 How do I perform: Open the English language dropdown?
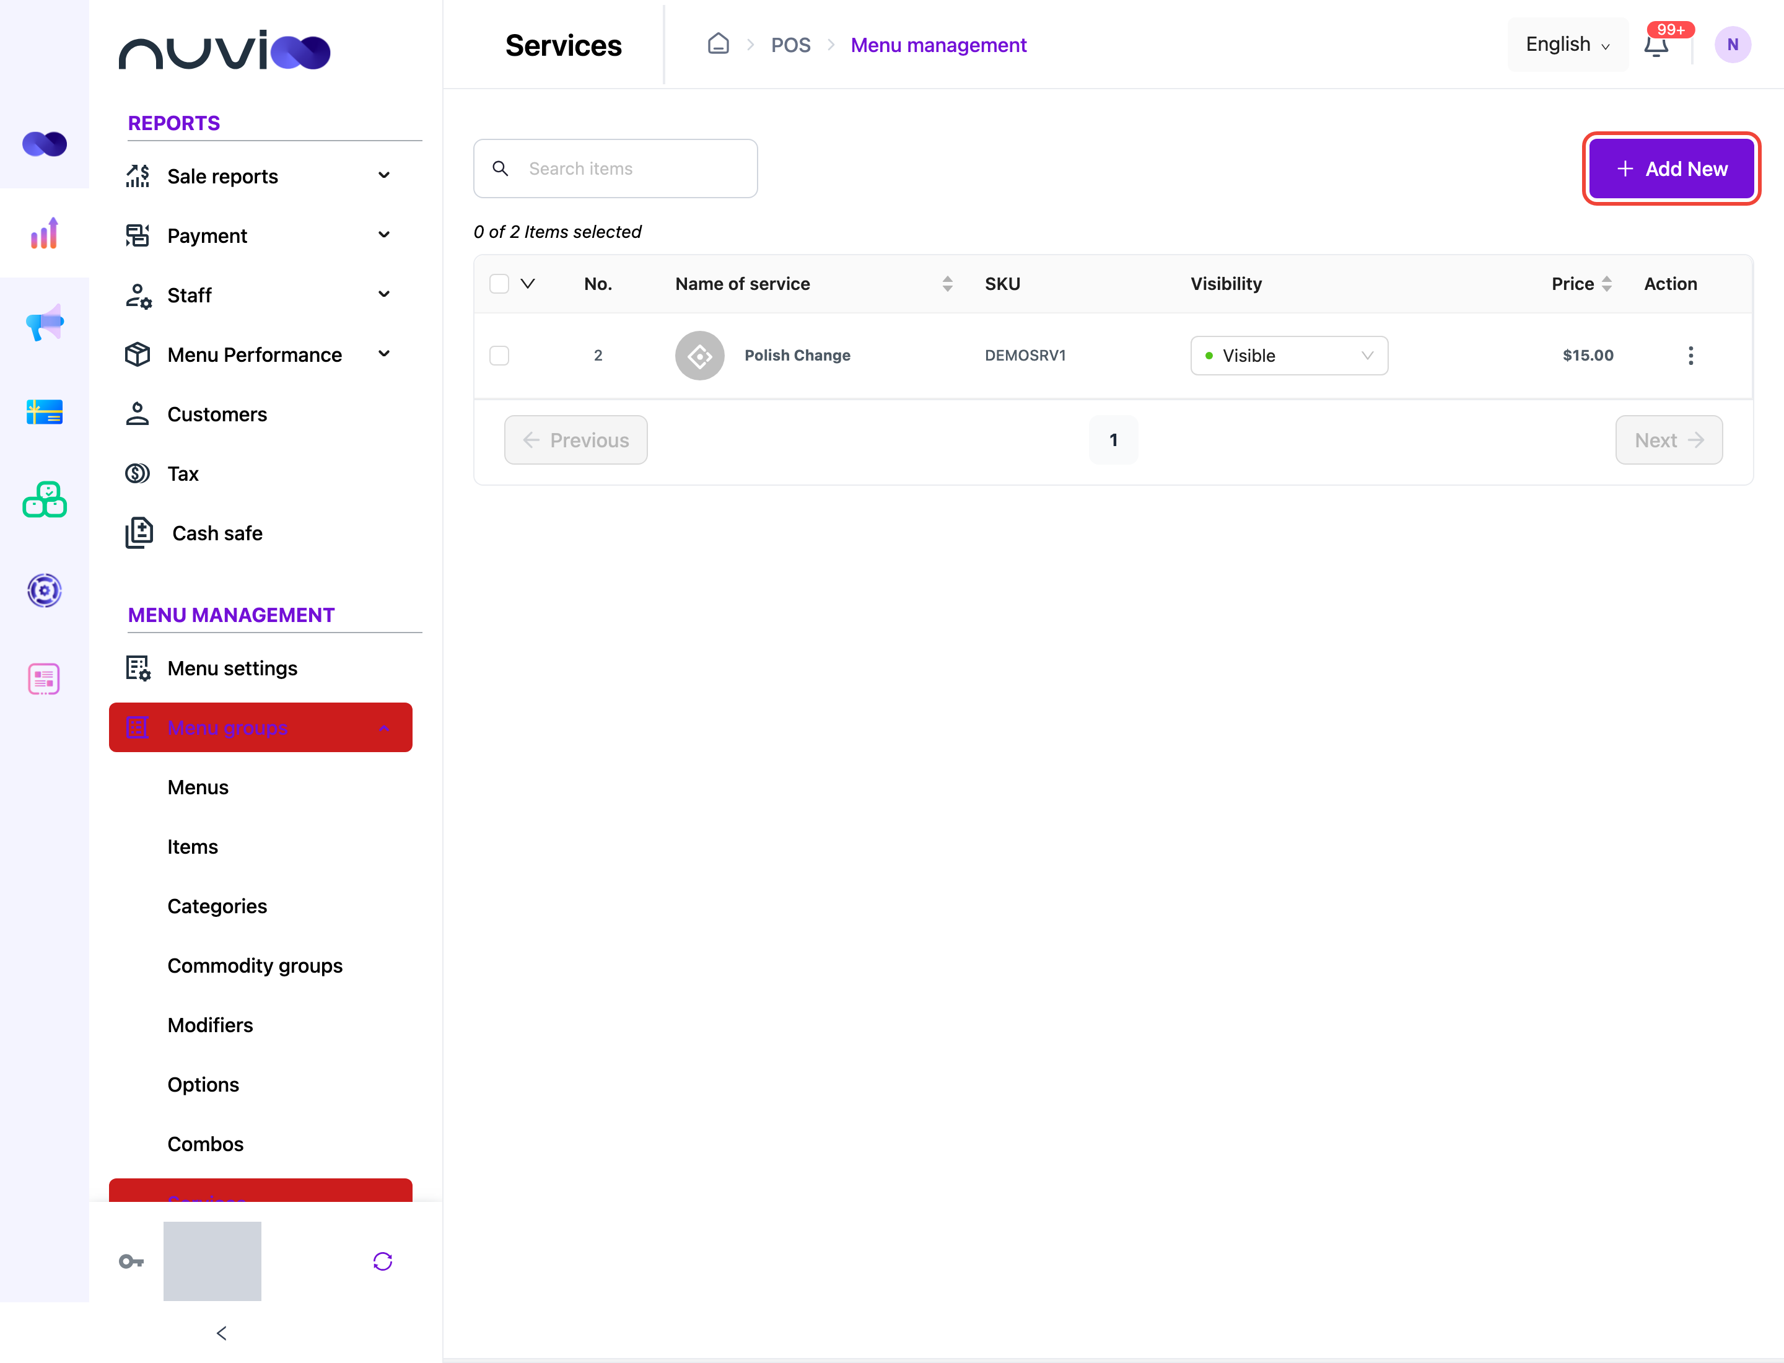(1567, 44)
